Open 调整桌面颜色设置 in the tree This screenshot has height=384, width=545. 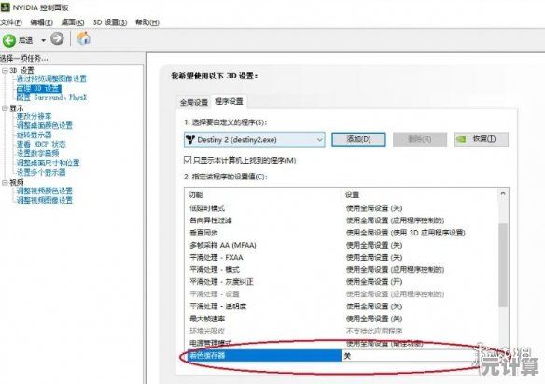45,125
